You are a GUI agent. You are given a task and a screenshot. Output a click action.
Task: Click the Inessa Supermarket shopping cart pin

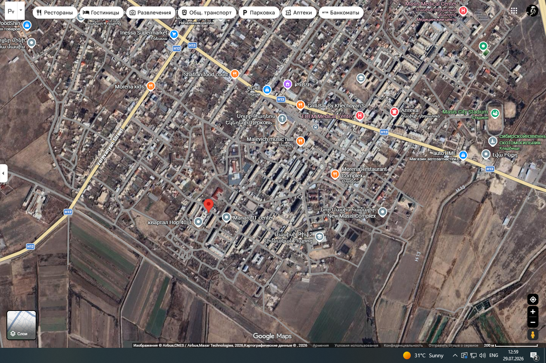pyautogui.click(x=174, y=34)
